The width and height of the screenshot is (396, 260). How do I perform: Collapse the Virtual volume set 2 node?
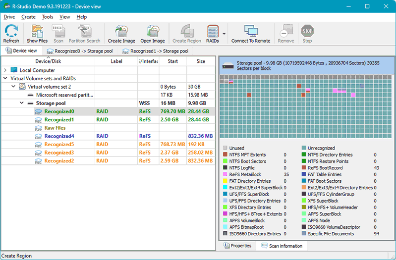[x=13, y=86]
